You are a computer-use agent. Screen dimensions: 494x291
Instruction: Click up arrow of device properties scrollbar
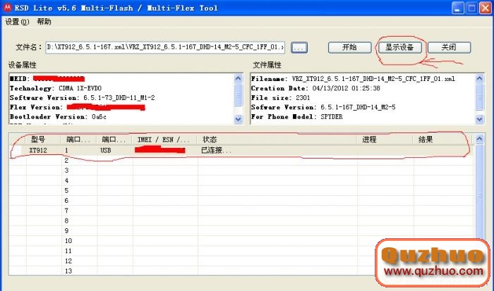coord(239,78)
